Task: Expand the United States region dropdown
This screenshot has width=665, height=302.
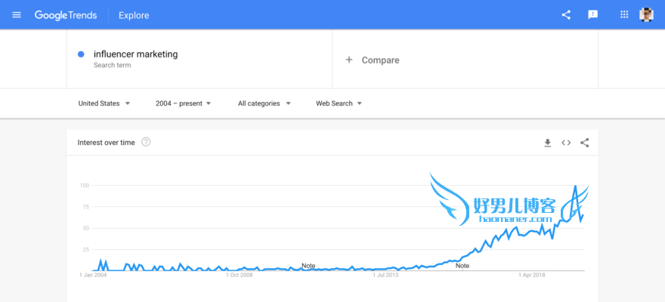Action: coord(104,103)
